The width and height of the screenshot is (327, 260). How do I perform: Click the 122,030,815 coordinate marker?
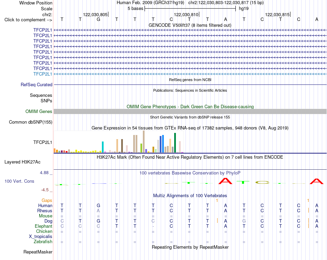(277, 14)
